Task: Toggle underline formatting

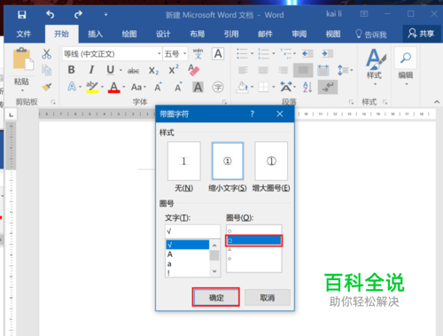Action: point(111,70)
